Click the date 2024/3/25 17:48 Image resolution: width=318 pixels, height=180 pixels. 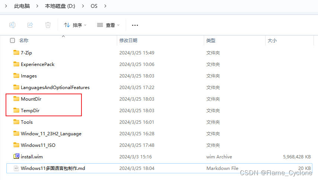point(137,145)
